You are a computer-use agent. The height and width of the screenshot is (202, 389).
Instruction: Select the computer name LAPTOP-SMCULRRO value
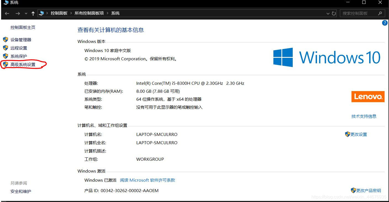(x=157, y=135)
